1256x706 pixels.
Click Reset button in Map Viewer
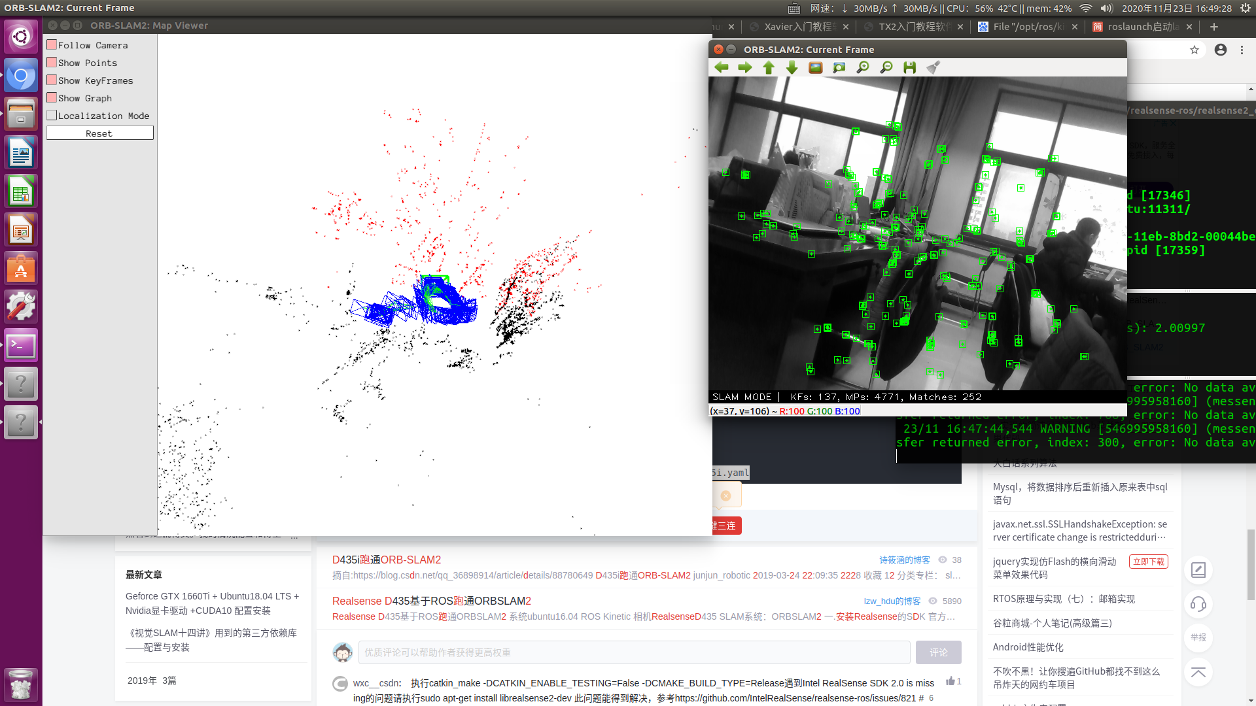[x=99, y=133]
